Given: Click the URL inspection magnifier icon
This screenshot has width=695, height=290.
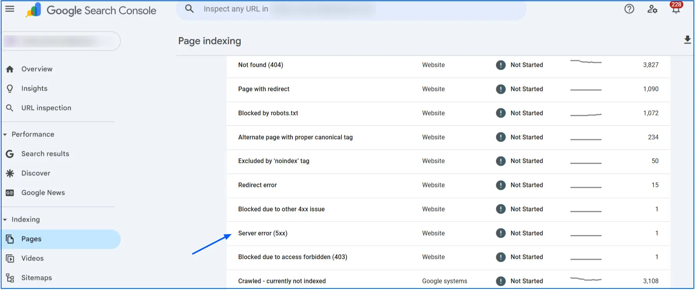Looking at the screenshot, I should 10,108.
